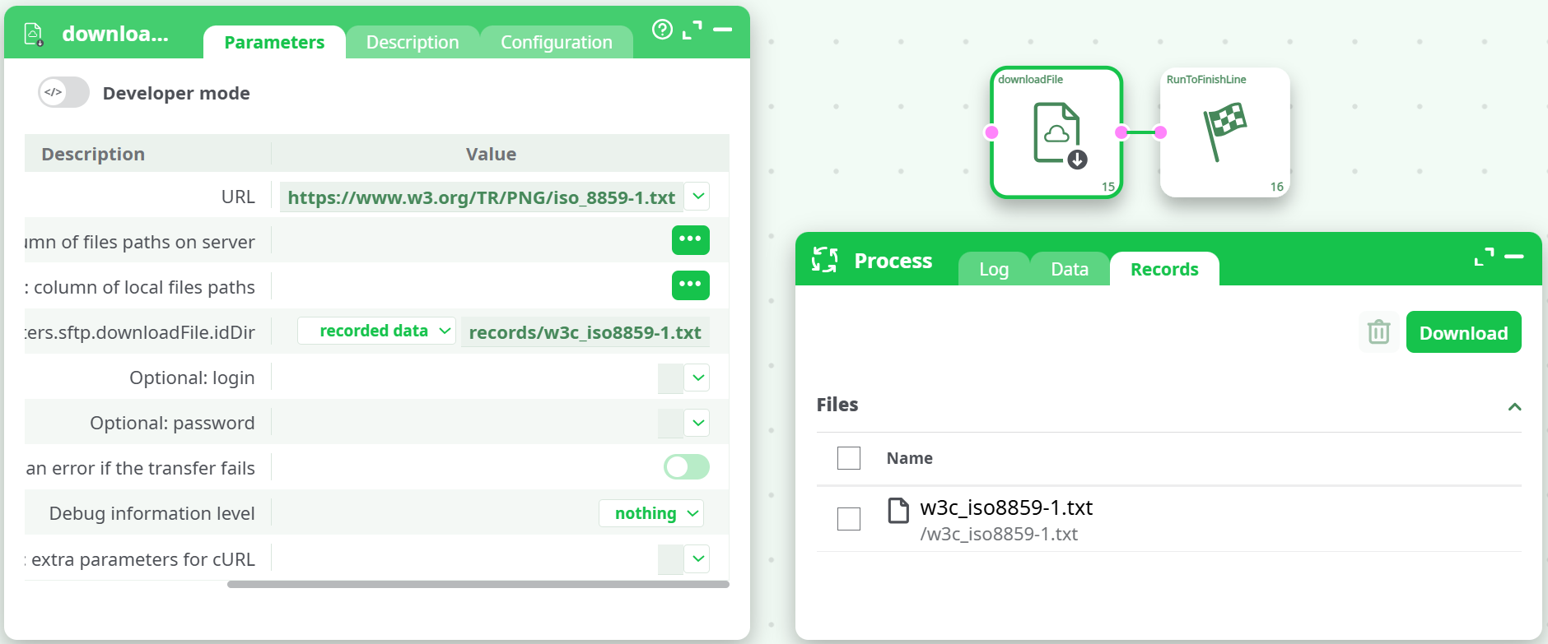Click the downloadFile panel header icon

33,34
